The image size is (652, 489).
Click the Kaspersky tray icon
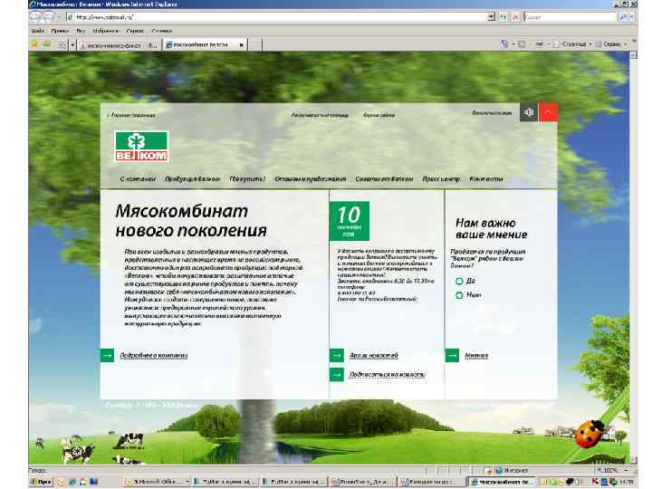click(x=596, y=482)
